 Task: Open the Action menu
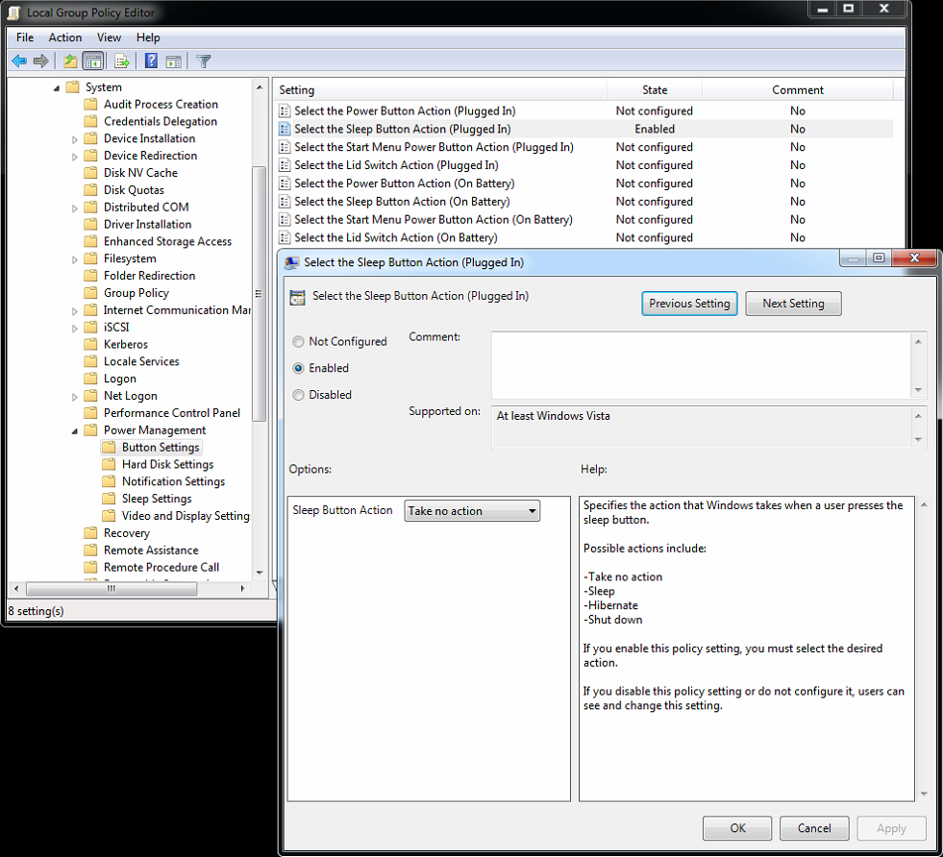[65, 37]
